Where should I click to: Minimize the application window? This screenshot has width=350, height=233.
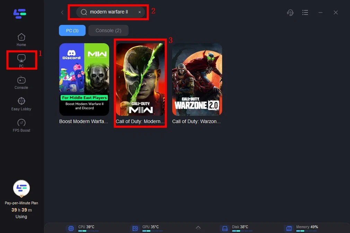point(321,12)
